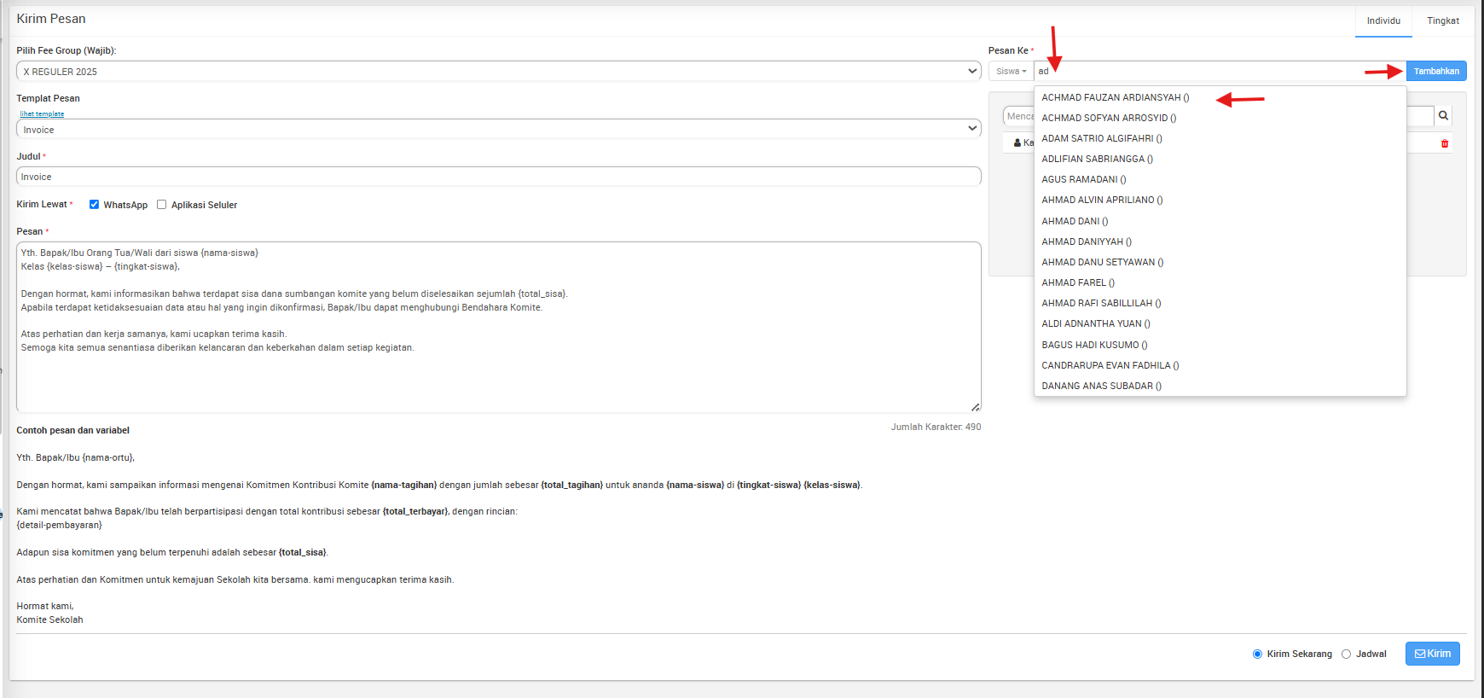This screenshot has height=698, width=1484.
Task: Toggle the WhatsApp checkbox
Action: (x=95, y=205)
